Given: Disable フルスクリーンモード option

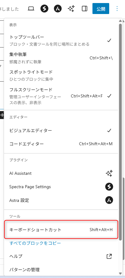Looking at the screenshot, I should tap(61, 96).
